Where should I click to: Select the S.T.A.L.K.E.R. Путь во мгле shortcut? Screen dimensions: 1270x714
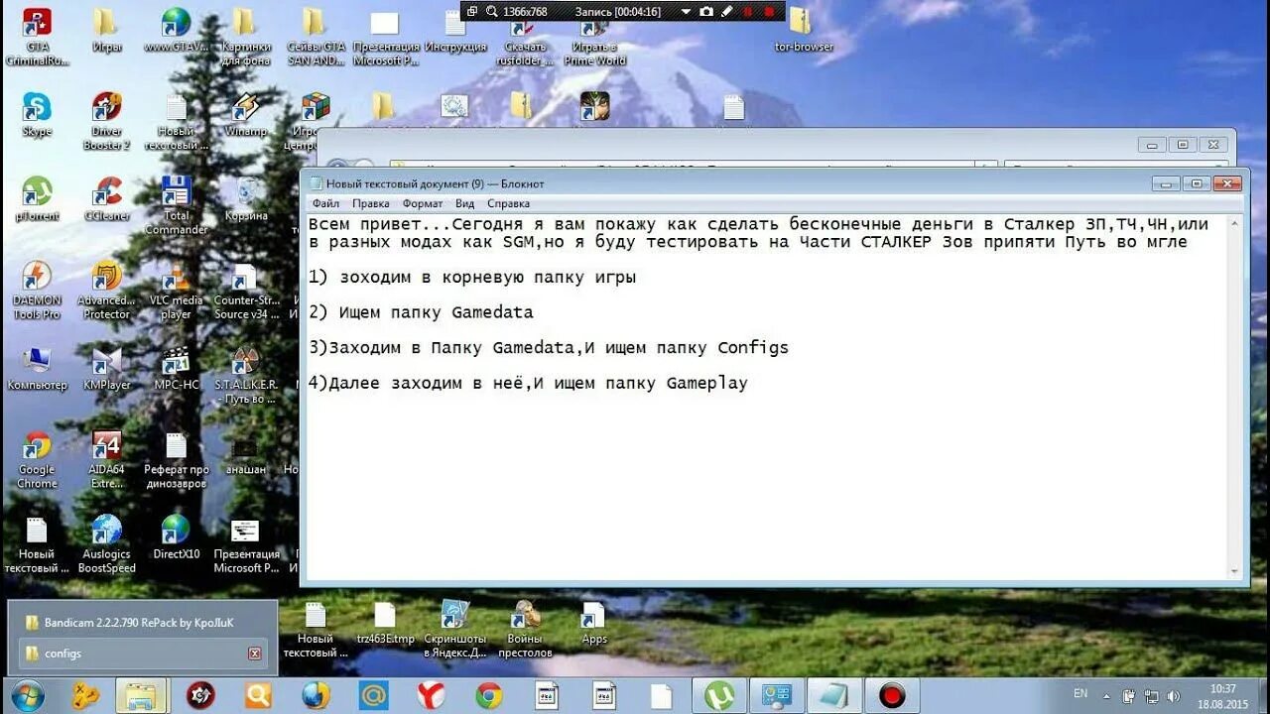(x=246, y=375)
